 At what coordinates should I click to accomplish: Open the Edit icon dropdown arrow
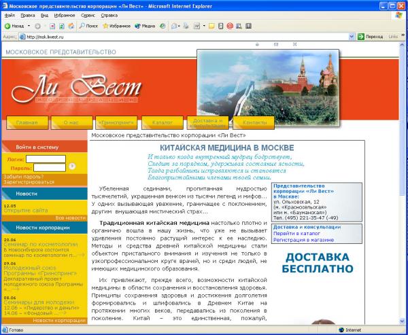click(204, 26)
